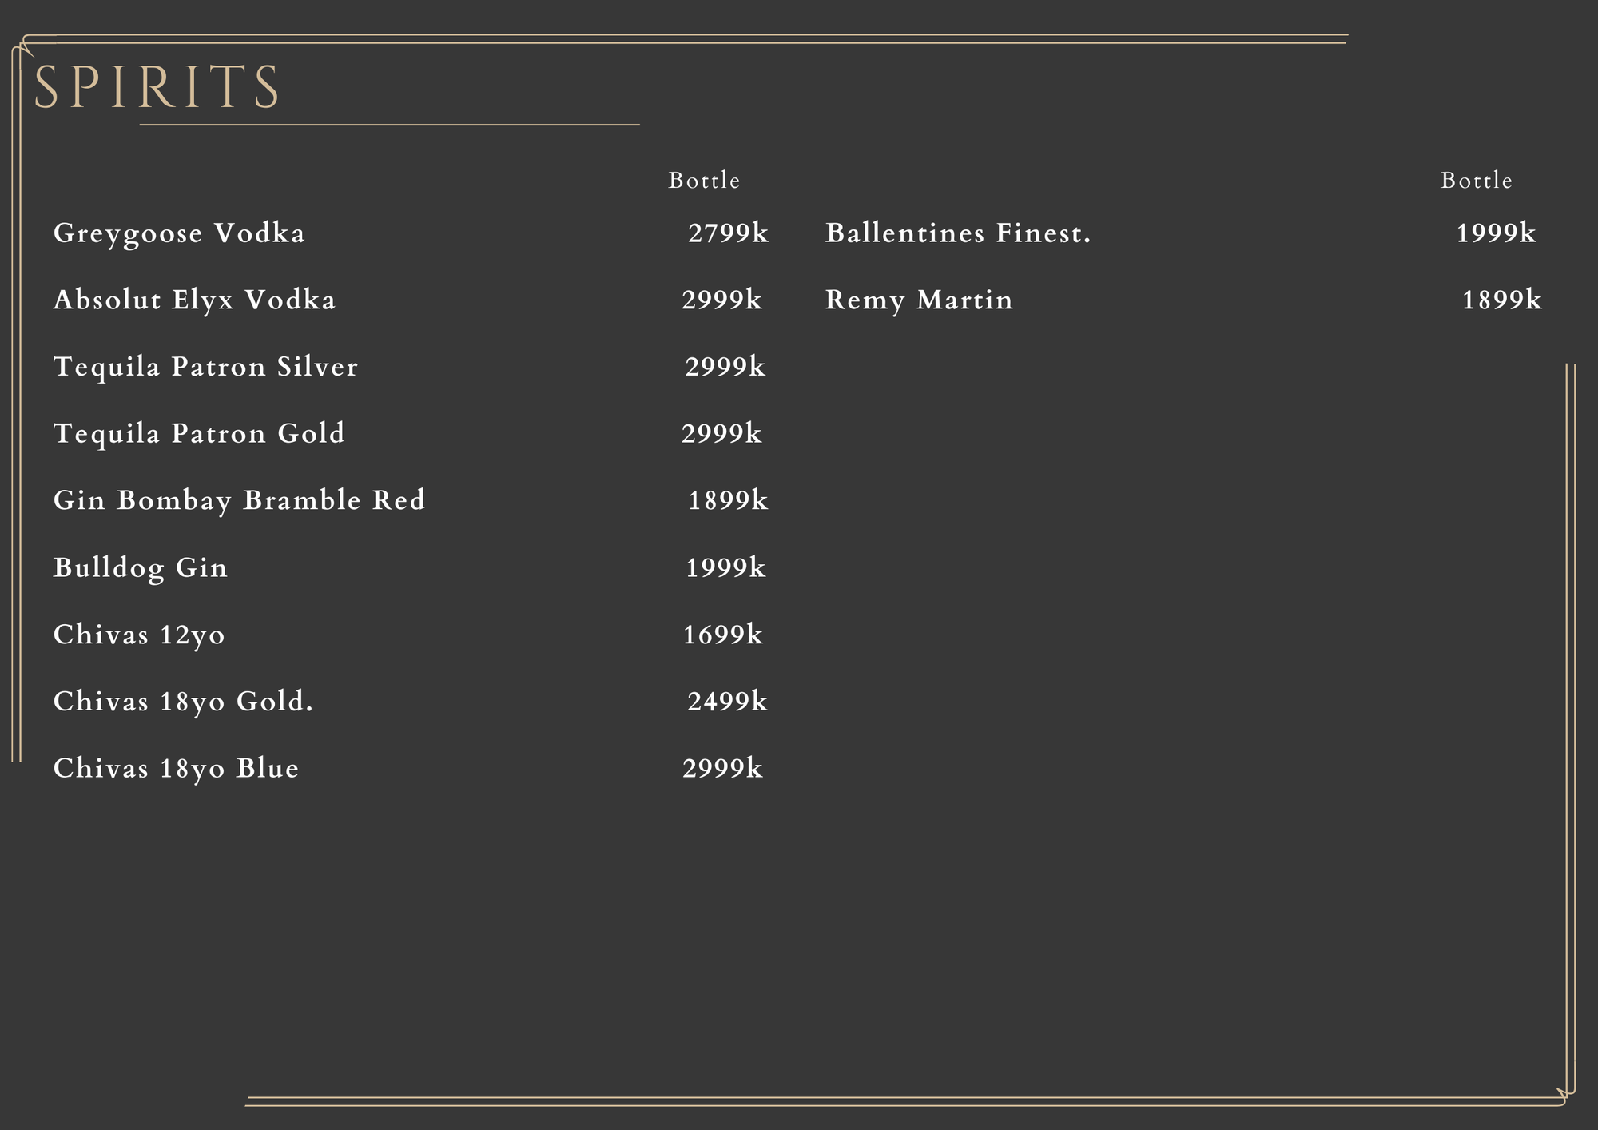1598x1130 pixels.
Task: Select Tequila Patron Silver entry
Action: pyautogui.click(x=205, y=367)
